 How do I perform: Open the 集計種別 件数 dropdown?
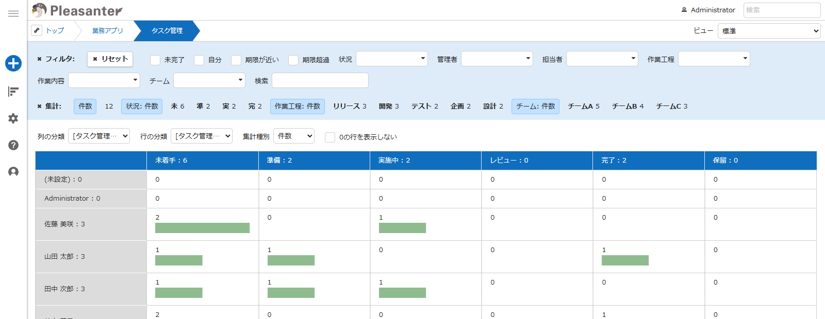tap(294, 136)
